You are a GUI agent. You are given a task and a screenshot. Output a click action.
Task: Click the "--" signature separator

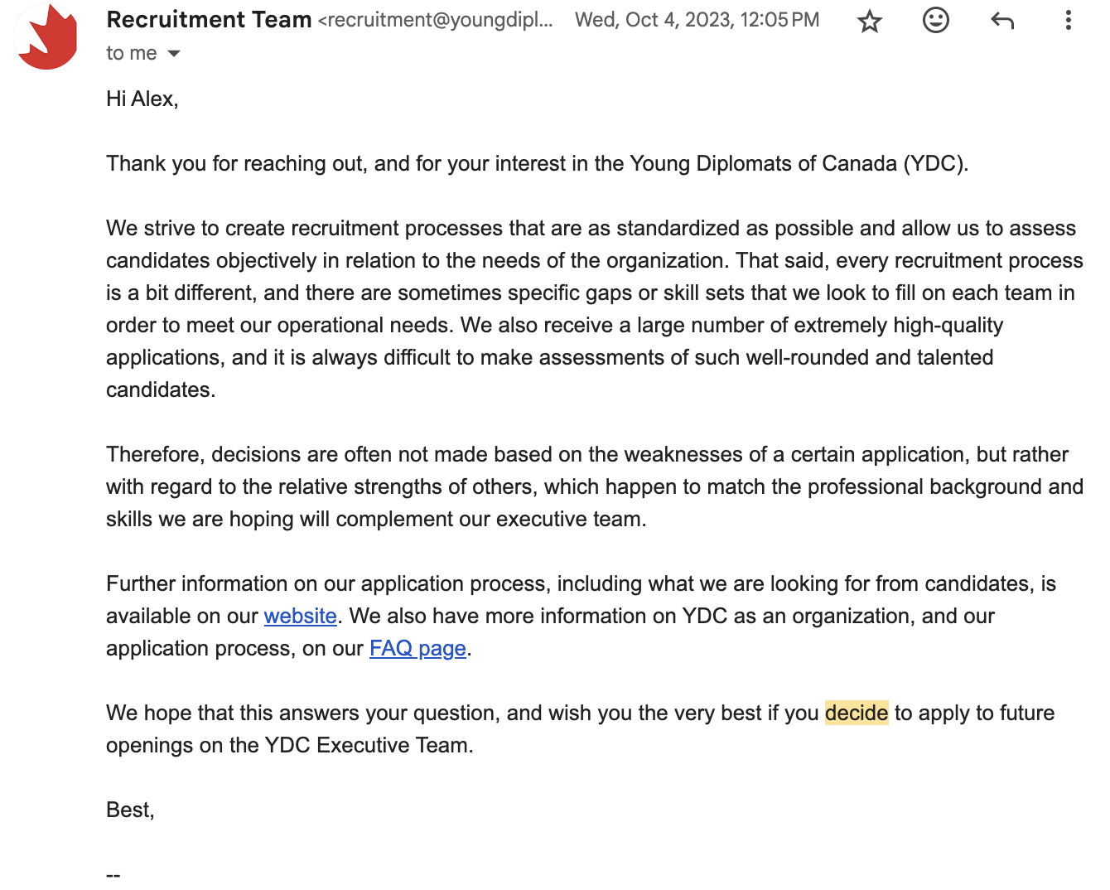[x=113, y=875]
